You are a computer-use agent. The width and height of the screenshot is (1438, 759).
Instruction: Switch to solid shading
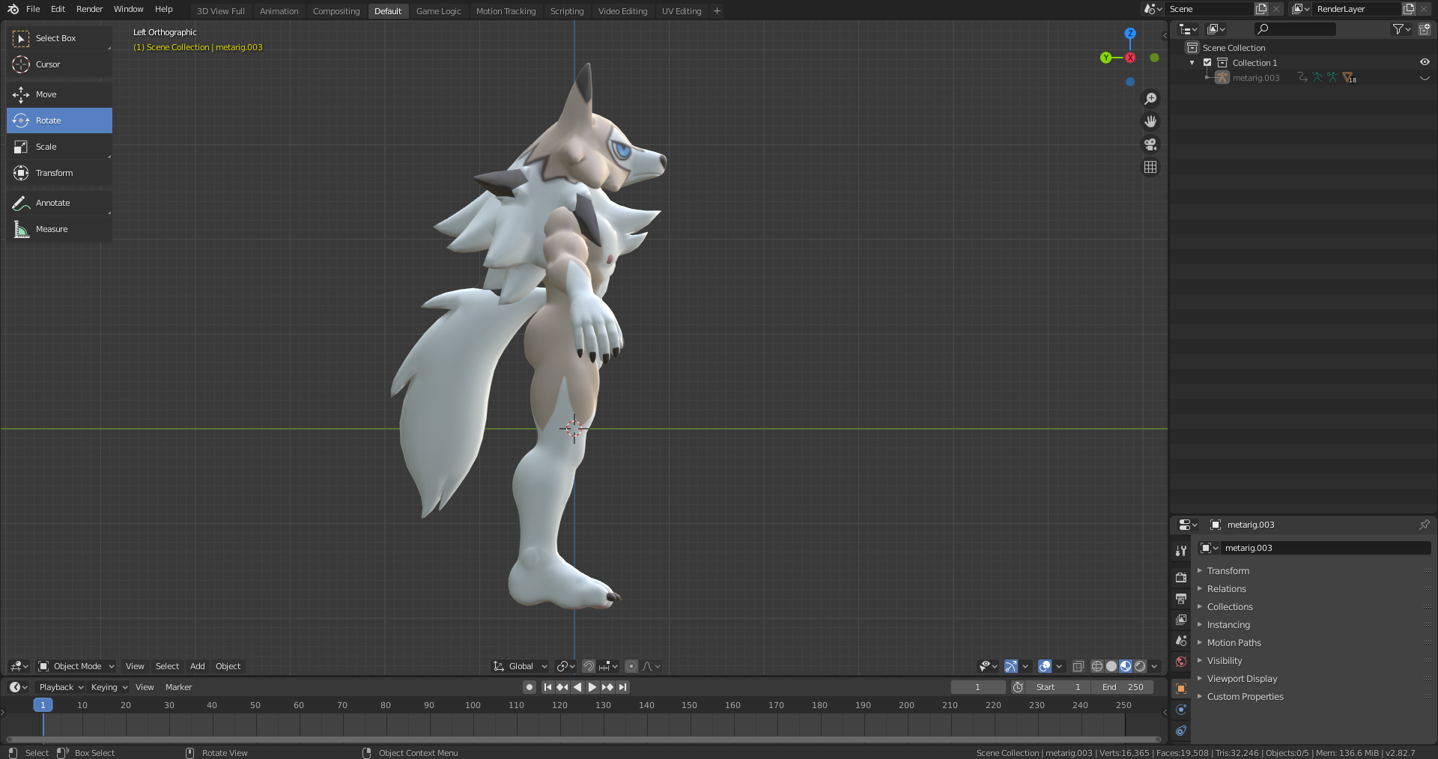(1111, 666)
